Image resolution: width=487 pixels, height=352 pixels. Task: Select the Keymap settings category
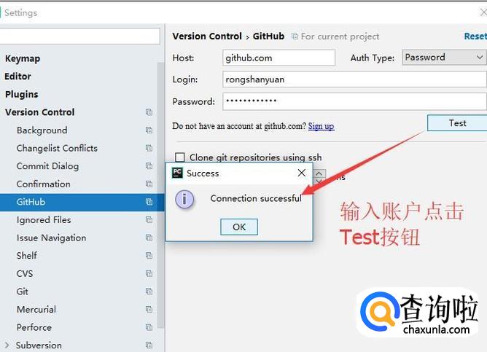pyautogui.click(x=23, y=58)
